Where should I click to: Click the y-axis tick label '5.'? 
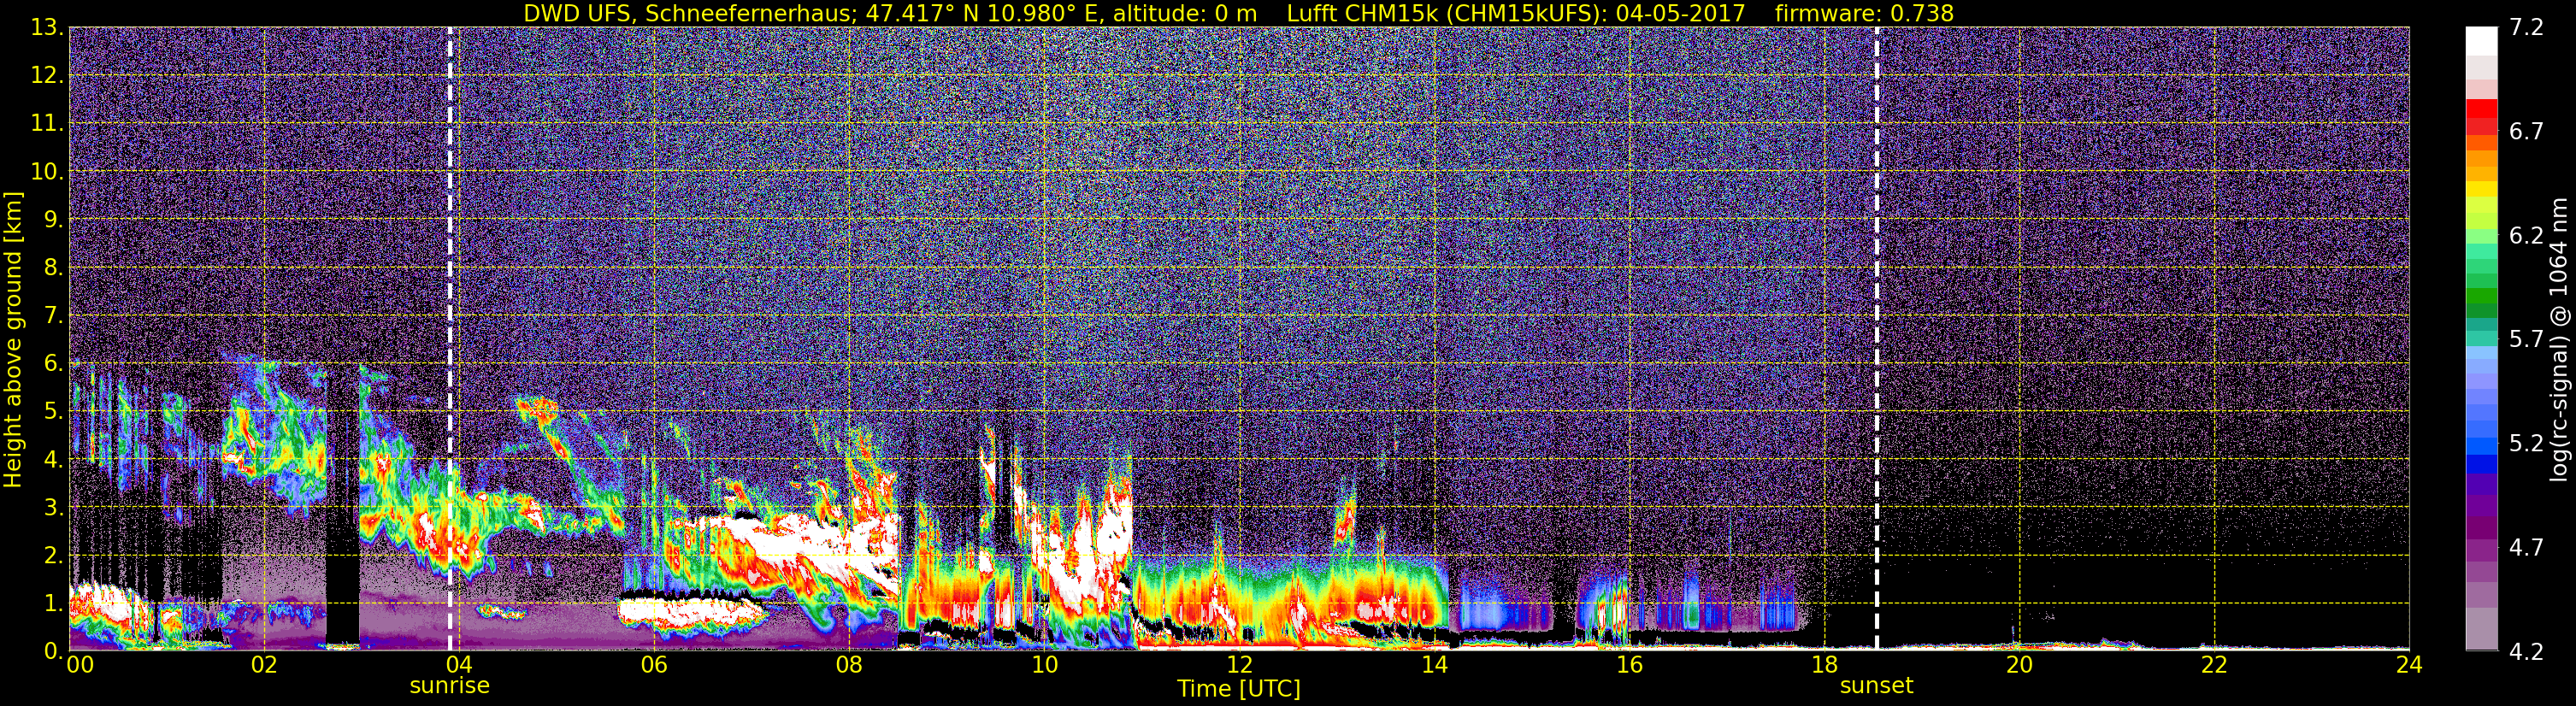[x=53, y=412]
